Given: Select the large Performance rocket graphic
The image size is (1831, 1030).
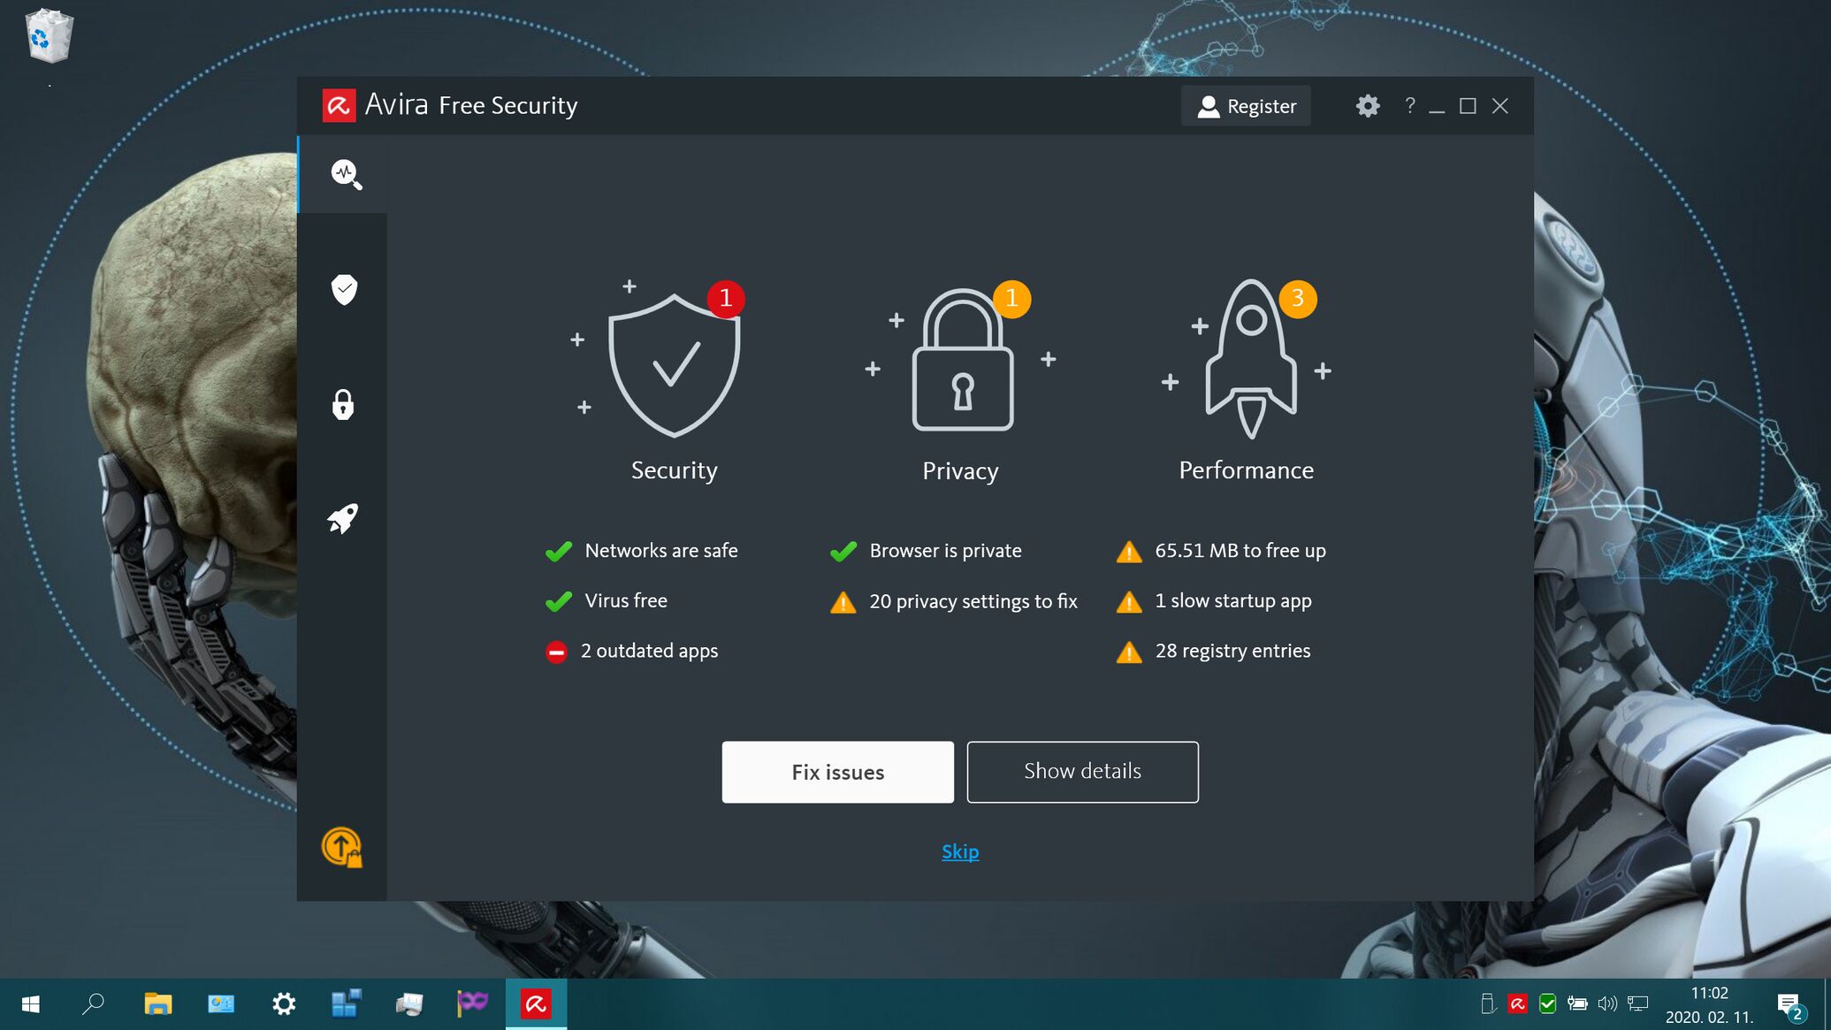Looking at the screenshot, I should 1251,359.
